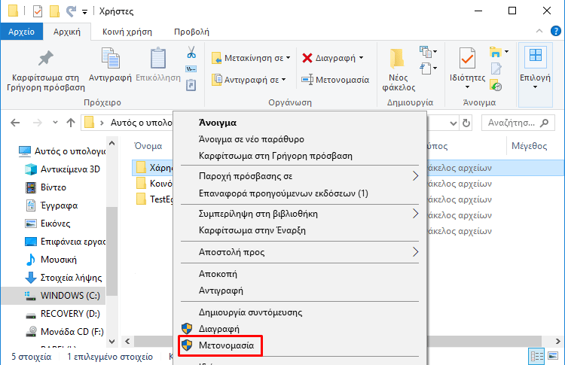565x365 pixels.
Task: Click the Undo quick access toolbar icon
Action: pos(71,11)
